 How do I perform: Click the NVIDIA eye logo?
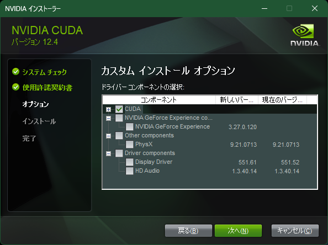[303, 31]
